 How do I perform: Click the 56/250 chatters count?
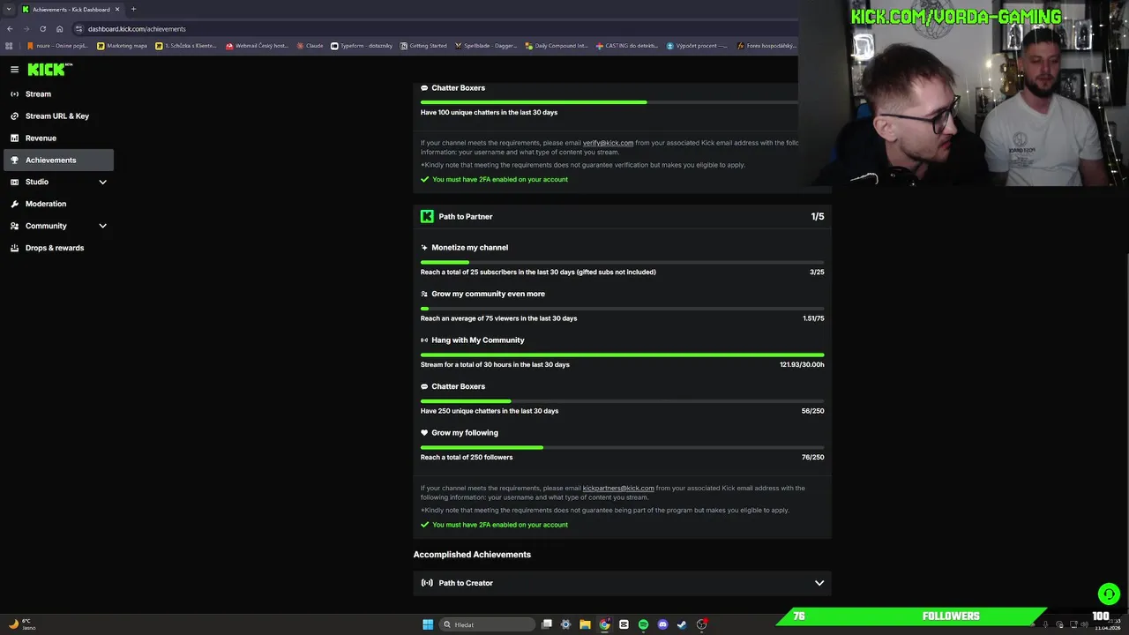coord(813,411)
